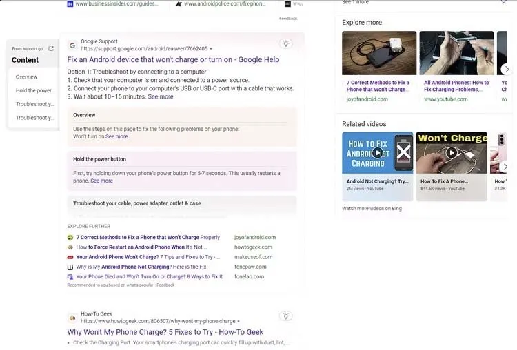The width and height of the screenshot is (517, 350).
Task: Select 'Overview' in the Content sidebar
Action: (x=27, y=76)
